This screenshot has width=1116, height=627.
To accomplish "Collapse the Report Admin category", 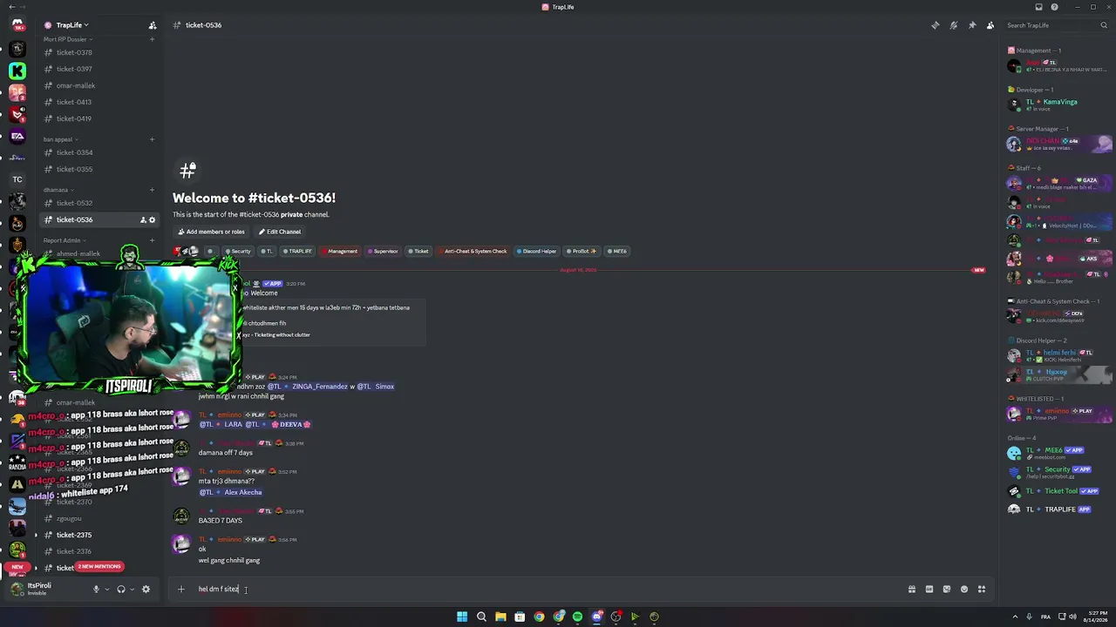I will (65, 240).
